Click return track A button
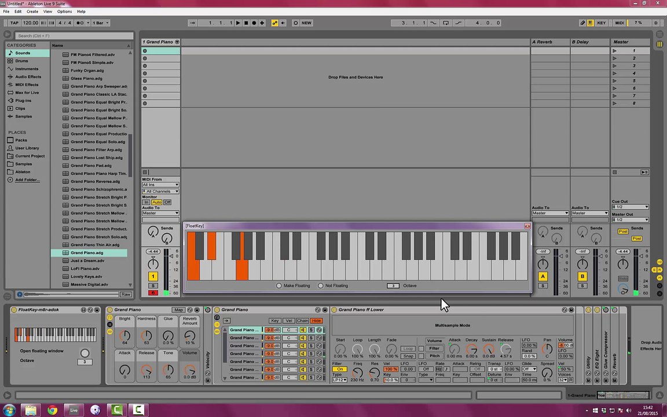Screen dimensions: 667x417 [x=543, y=277]
